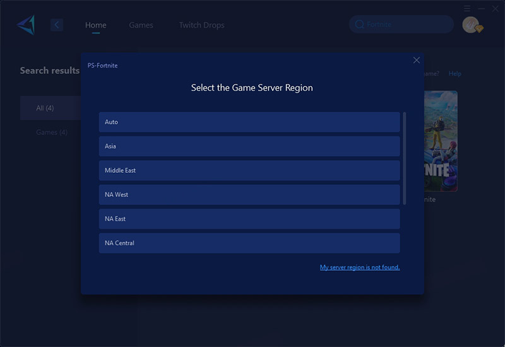
Task: Open the Twitch Drops tab
Action: click(x=201, y=25)
